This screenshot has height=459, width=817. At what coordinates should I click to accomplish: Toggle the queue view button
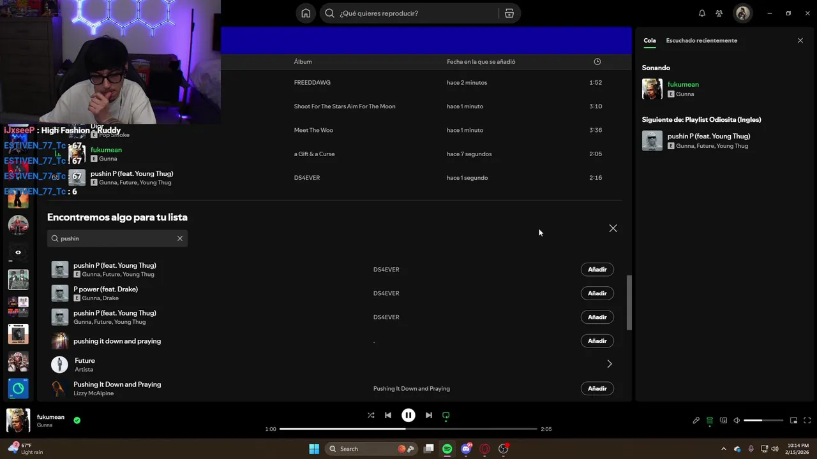coord(710,420)
